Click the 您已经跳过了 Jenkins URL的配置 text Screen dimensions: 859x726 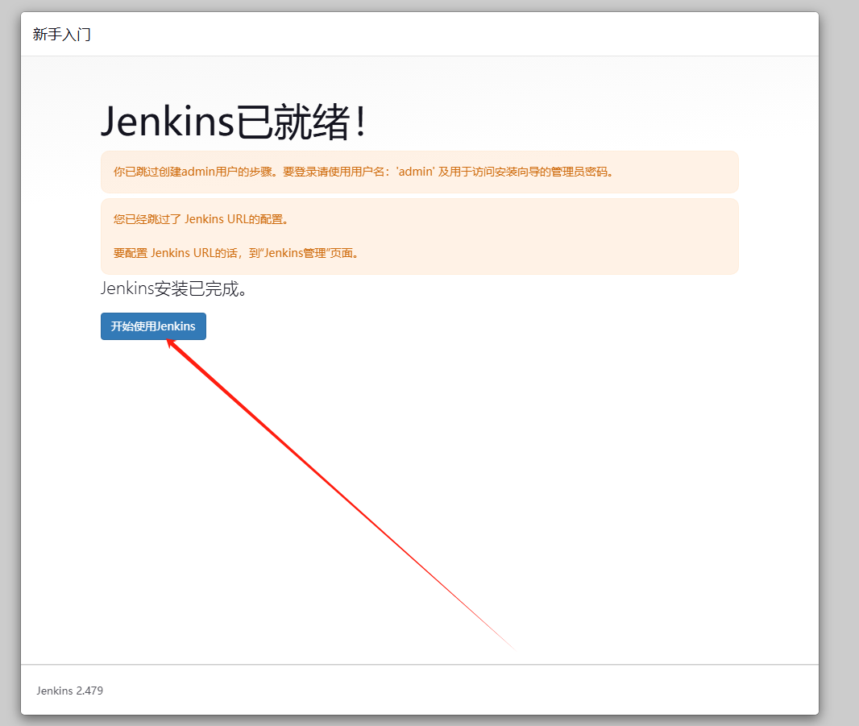pos(201,219)
